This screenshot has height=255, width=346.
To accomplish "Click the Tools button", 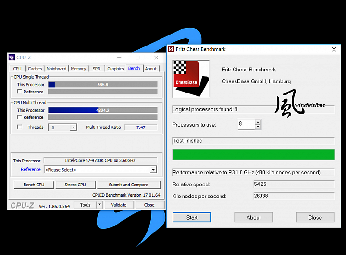I will tap(85, 205).
